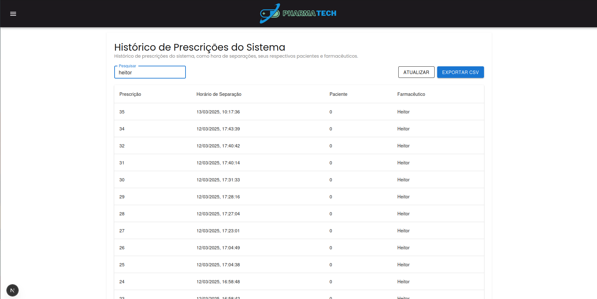597x299 pixels.
Task: Select prescription 31 entry
Action: pyautogui.click(x=299, y=163)
